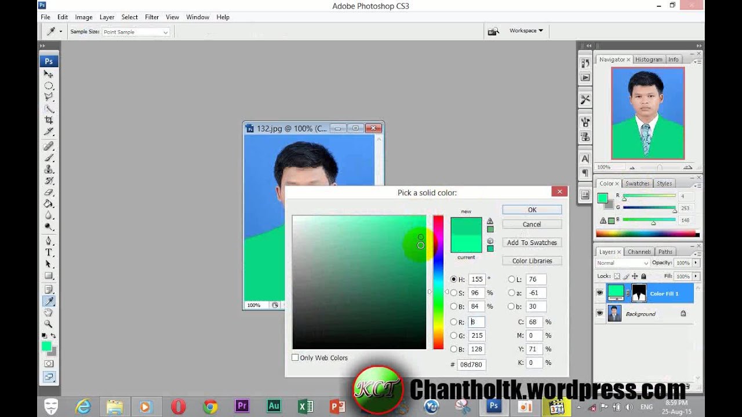Switch to the Channels tab
Image resolution: width=742 pixels, height=417 pixels.
tap(639, 252)
